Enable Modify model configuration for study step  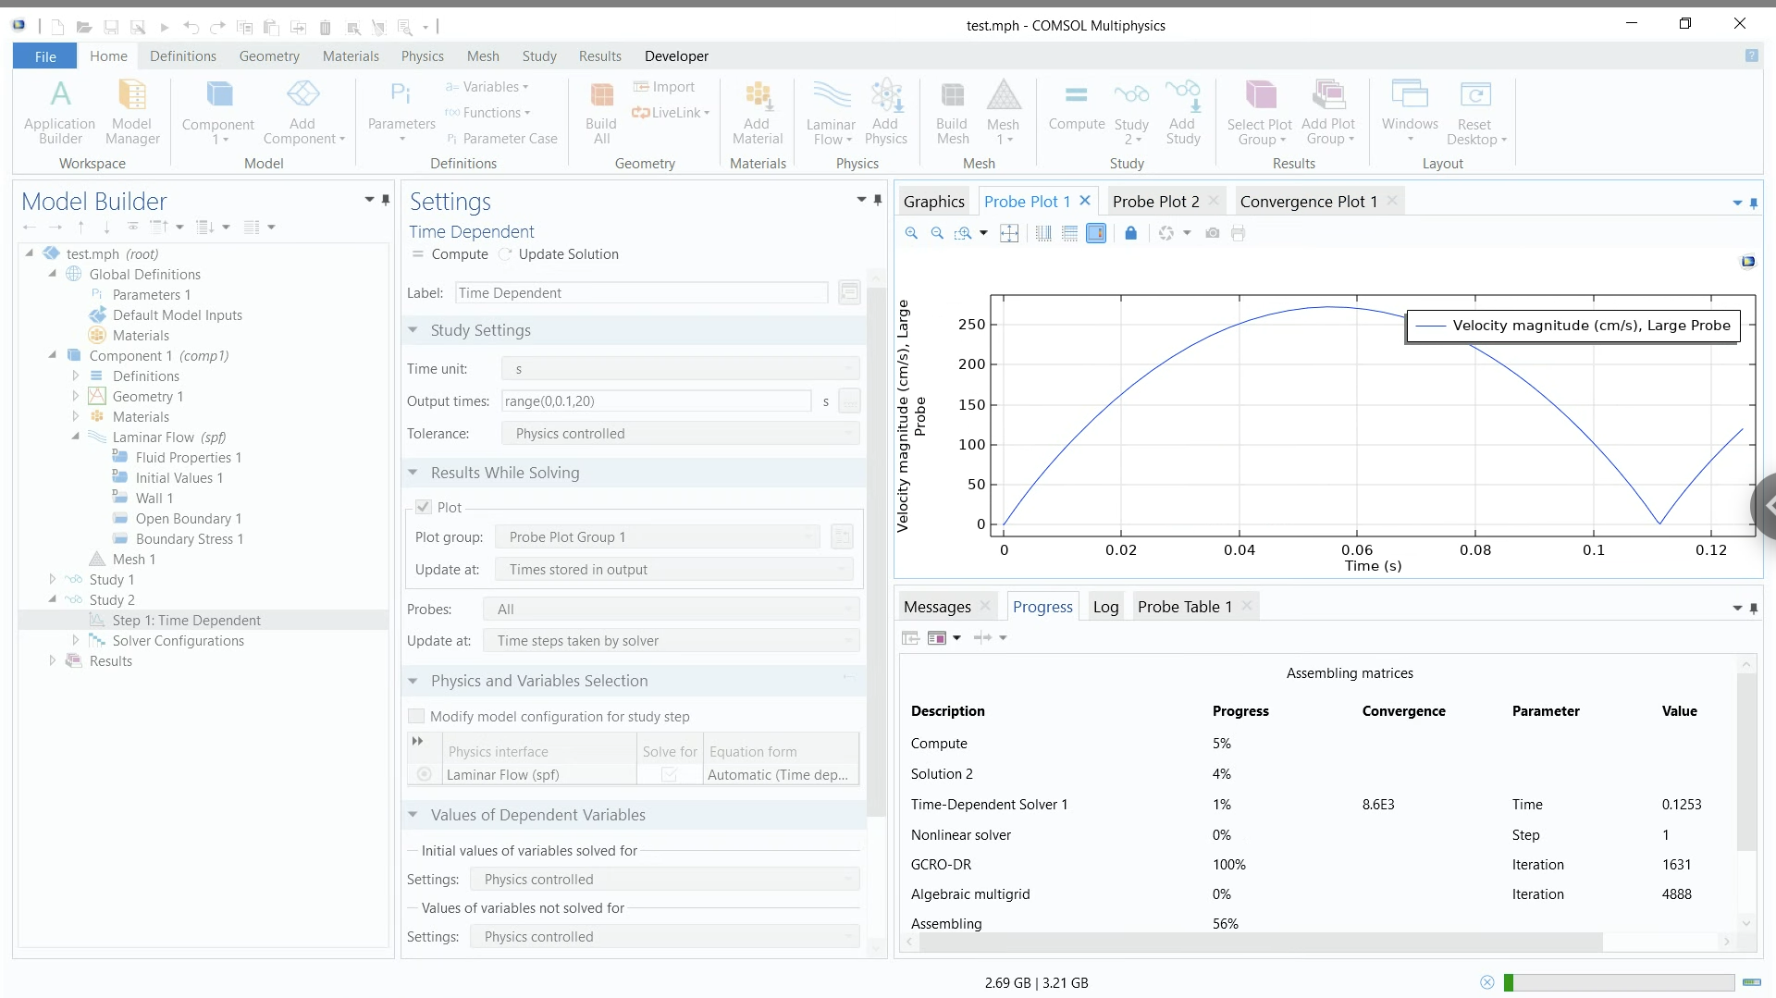pos(417,716)
